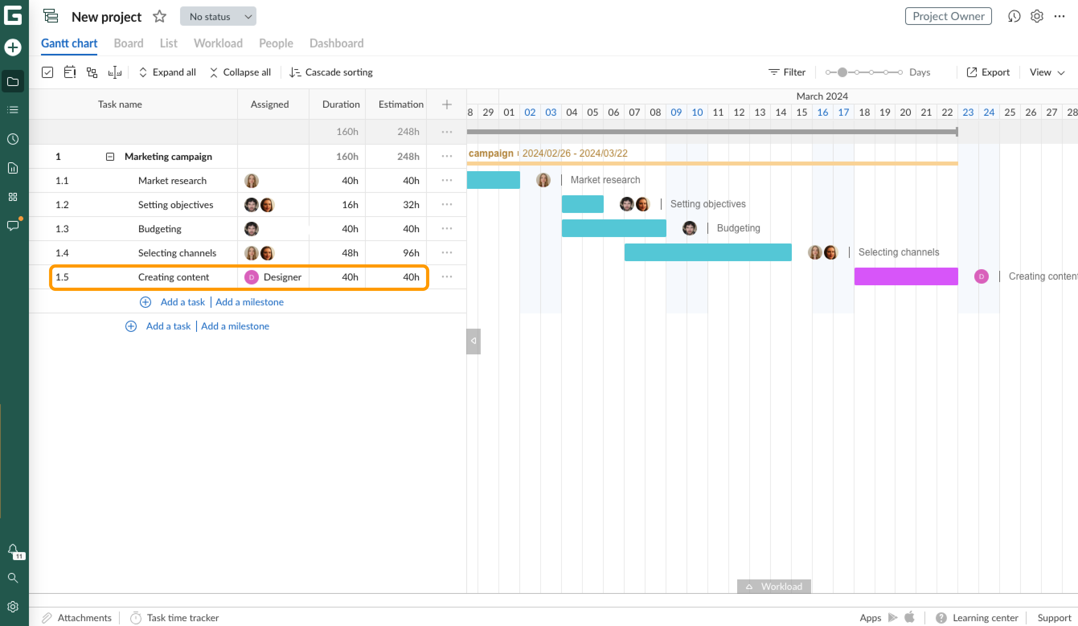This screenshot has height=626, width=1078.
Task: Expand the Workload panel at bottom
Action: (773, 586)
